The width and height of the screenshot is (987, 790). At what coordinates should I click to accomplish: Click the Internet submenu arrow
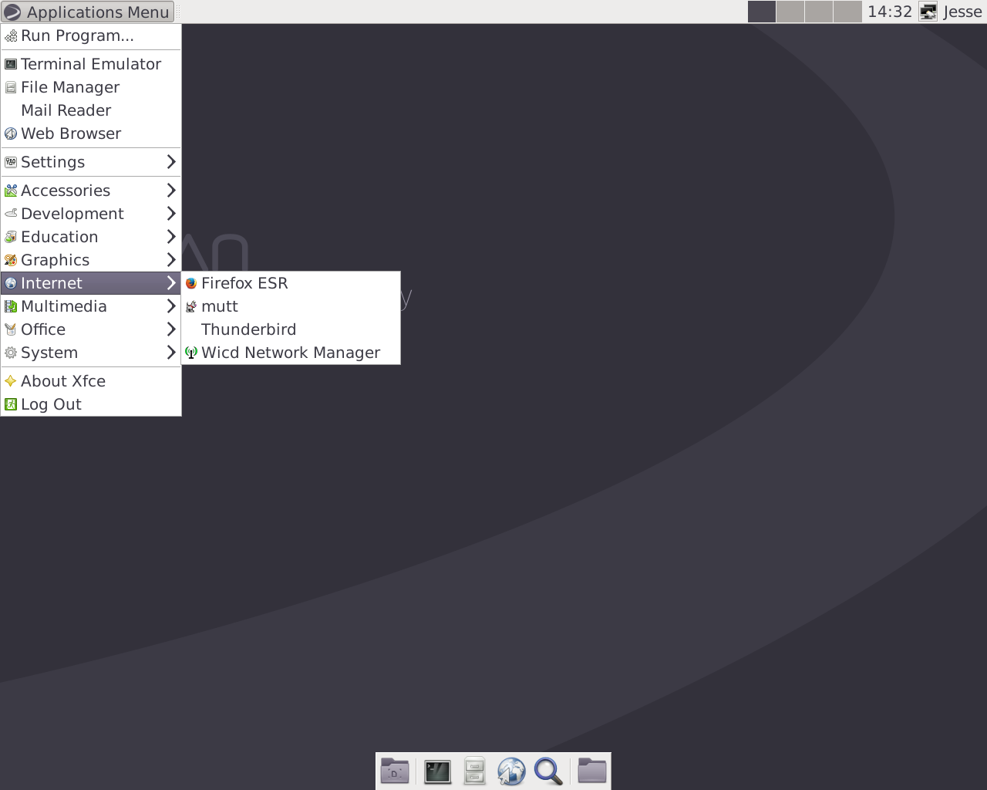point(171,283)
